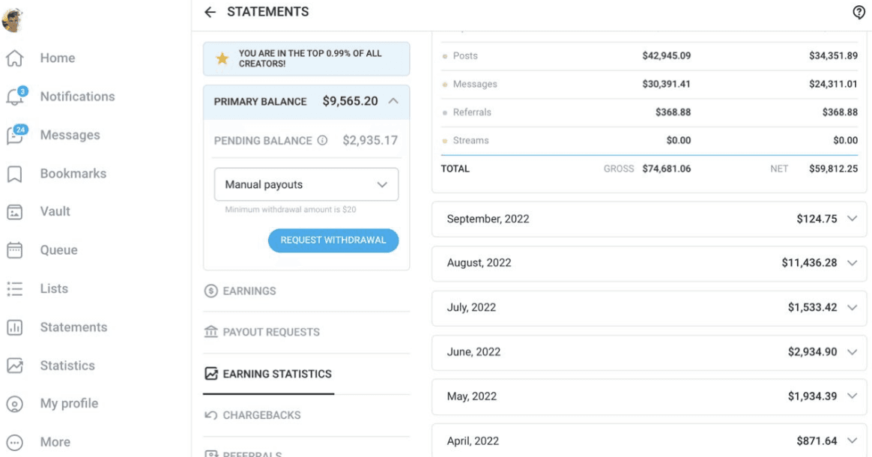Expand the September, 2022 earnings row
Image resolution: width=872 pixels, height=457 pixels.
[851, 219]
